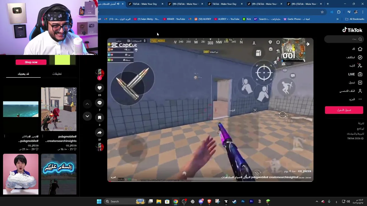Switch to قد يعجبك tab
This screenshot has width=367, height=206.
[x=23, y=74]
